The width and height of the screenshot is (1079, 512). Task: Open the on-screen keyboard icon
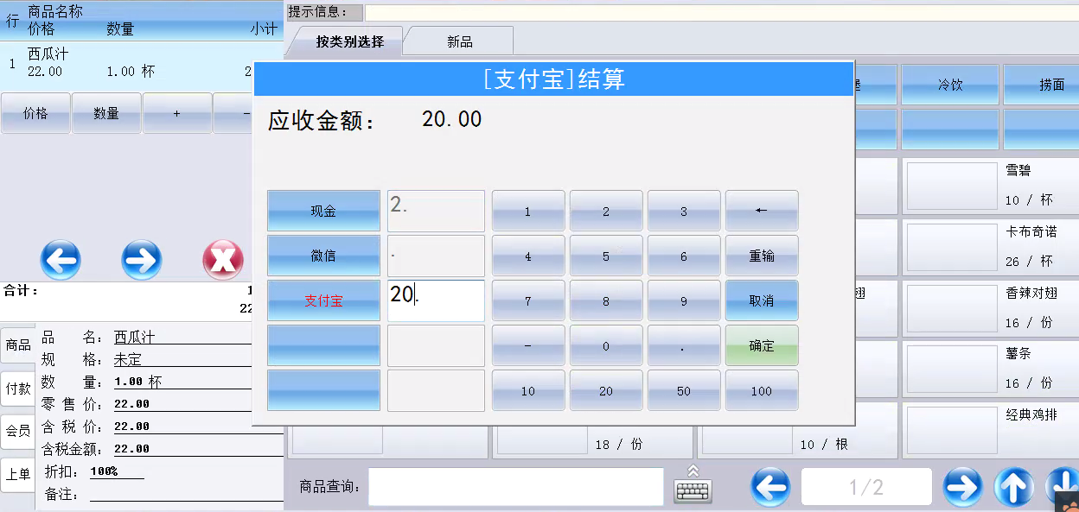(693, 484)
